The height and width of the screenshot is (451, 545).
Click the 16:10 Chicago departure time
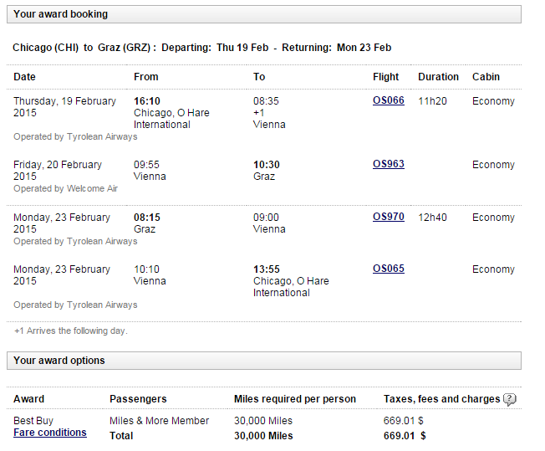pyautogui.click(x=147, y=101)
